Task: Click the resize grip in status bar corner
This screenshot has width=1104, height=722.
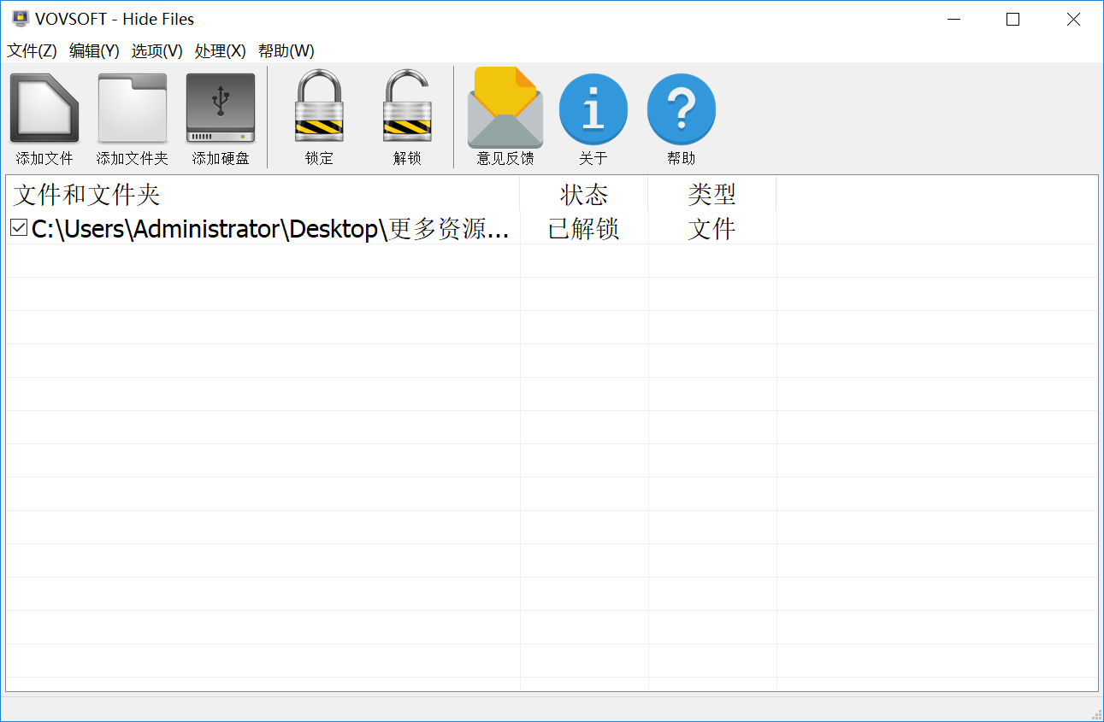Action: pos(1097,714)
